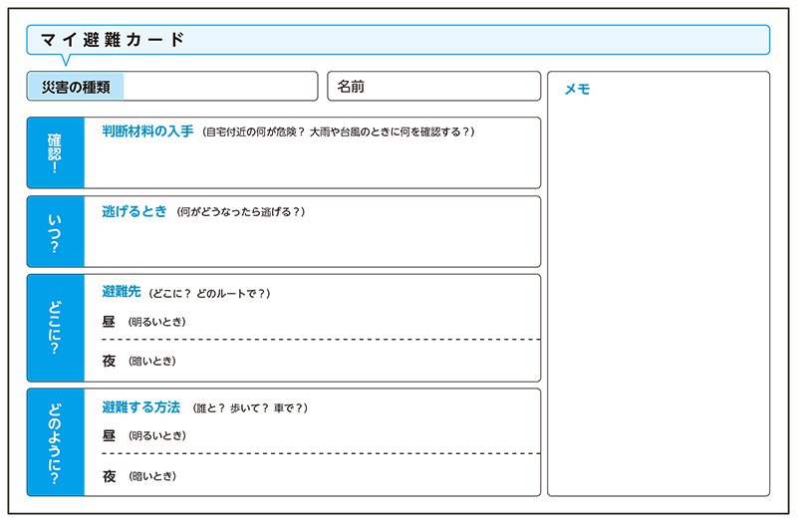Click the メモ notes area
The image size is (797, 522).
[x=659, y=284]
